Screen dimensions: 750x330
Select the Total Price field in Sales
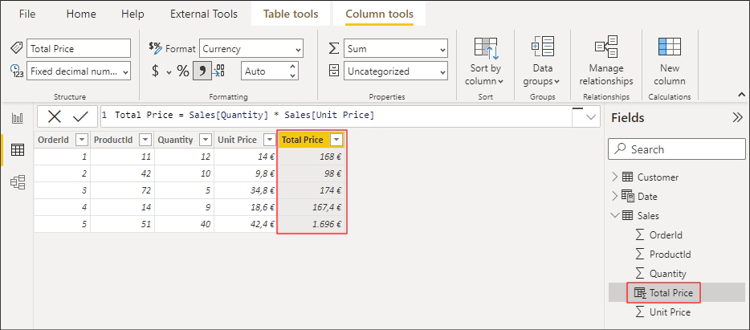(x=671, y=293)
